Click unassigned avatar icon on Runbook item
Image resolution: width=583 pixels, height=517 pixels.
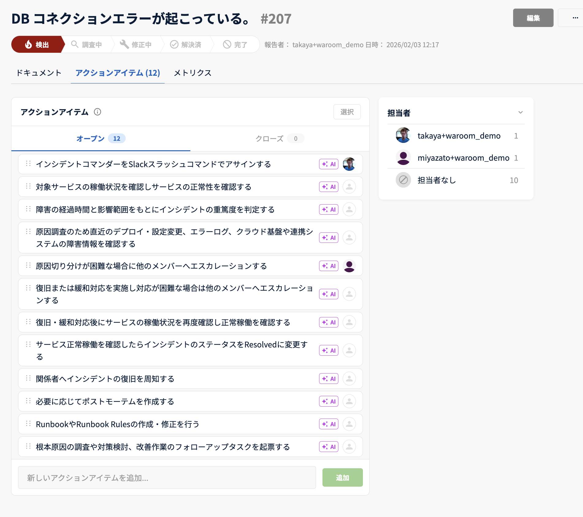point(349,424)
